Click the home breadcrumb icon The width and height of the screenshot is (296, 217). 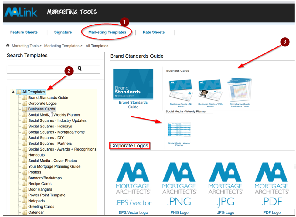click(8, 45)
